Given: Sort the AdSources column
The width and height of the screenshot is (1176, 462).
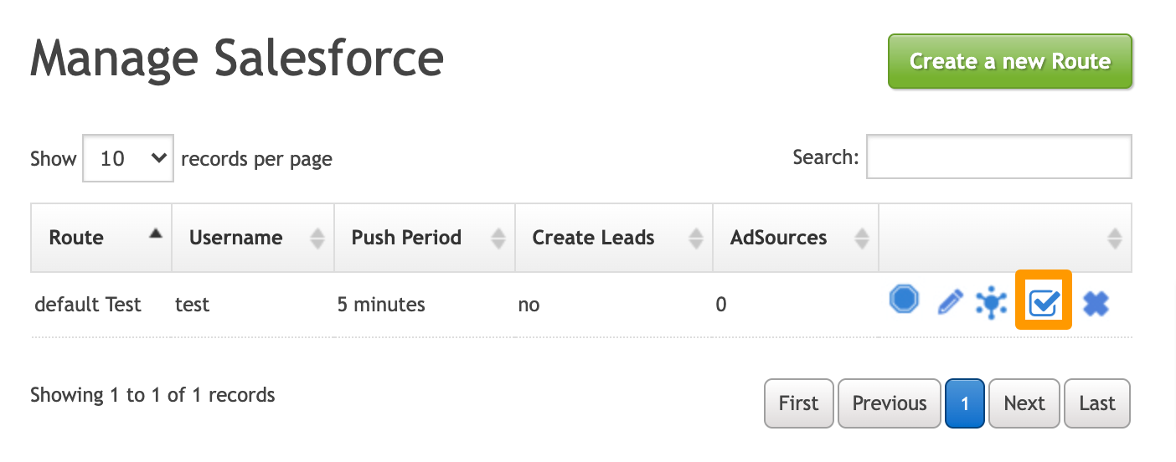Looking at the screenshot, I should tap(861, 239).
